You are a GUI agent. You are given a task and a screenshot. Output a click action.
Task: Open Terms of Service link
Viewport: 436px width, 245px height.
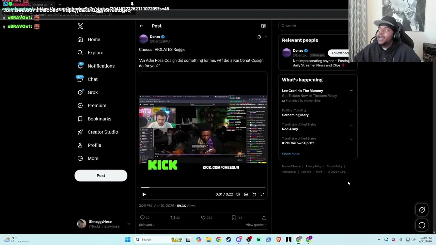pyautogui.click(x=291, y=166)
